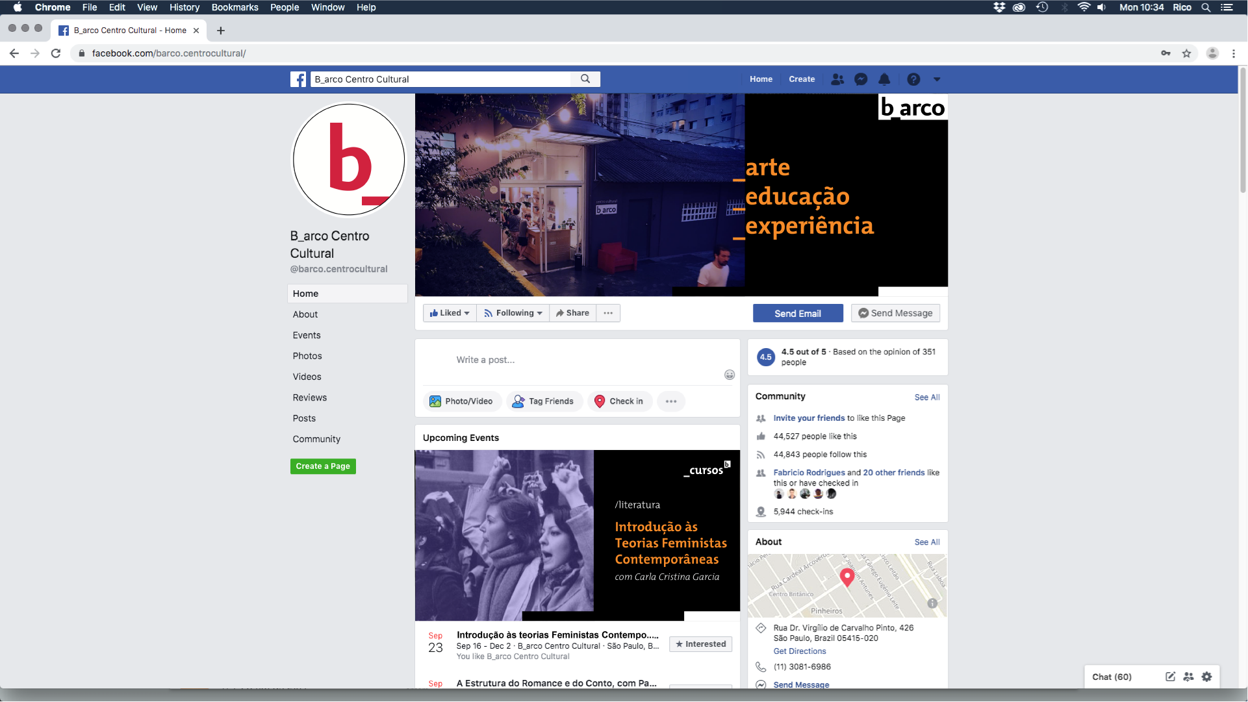Viewport: 1248px width, 702px height.
Task: Click Get Directions link
Action: (x=800, y=651)
